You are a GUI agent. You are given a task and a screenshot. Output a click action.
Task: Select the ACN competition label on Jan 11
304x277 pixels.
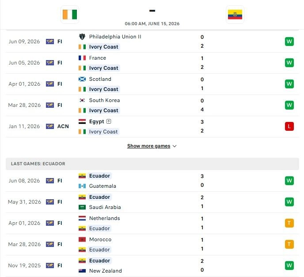point(63,126)
